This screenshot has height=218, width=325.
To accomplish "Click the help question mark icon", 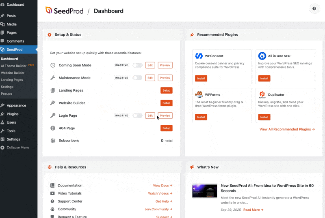I will coord(315,9).
